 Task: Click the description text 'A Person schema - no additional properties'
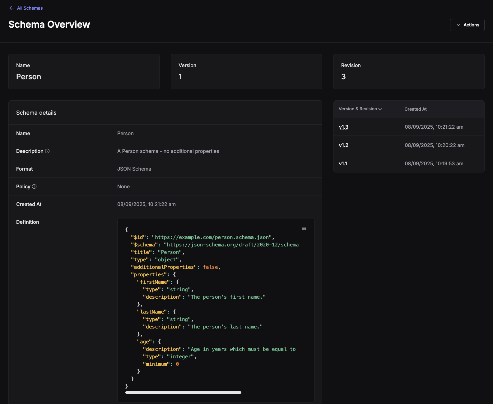(168, 151)
